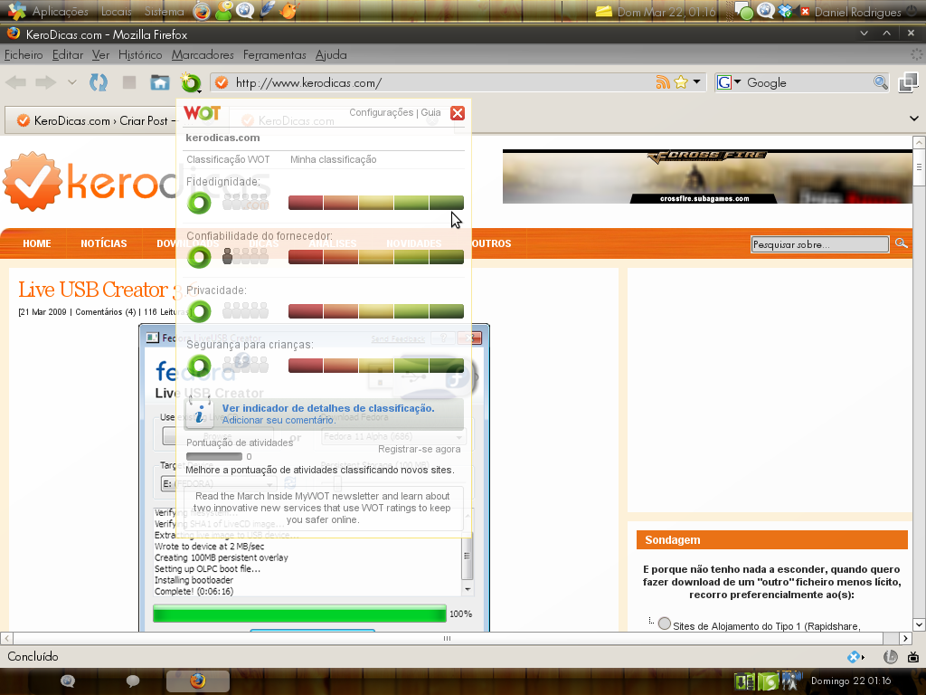Screen dimensions: 926x695
Task: Open the Marcadores menu
Action: [203, 55]
